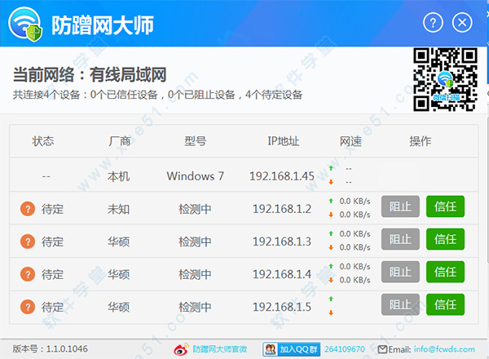Click download speed arrow for 192.168.1.5
This screenshot has width=489, height=359.
(331, 312)
